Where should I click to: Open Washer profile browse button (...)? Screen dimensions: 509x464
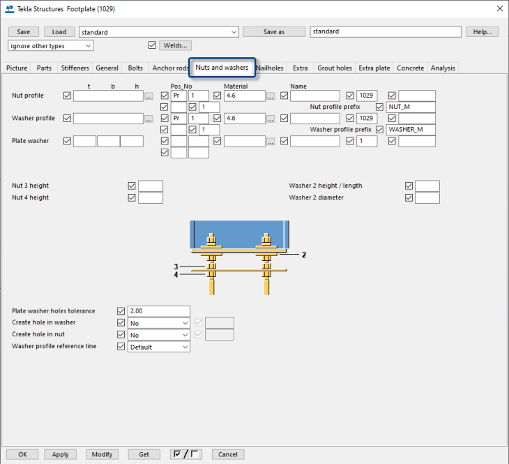pos(149,119)
